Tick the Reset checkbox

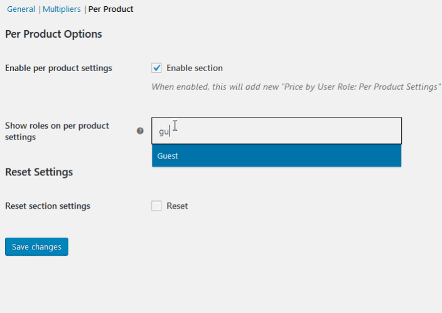(x=156, y=206)
